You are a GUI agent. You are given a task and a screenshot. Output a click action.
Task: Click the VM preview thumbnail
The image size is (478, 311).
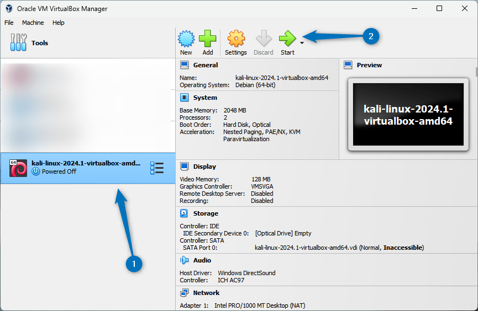[408, 114]
